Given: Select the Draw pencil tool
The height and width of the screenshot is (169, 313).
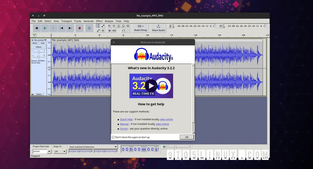Looking at the screenshot, I should pos(98,31).
